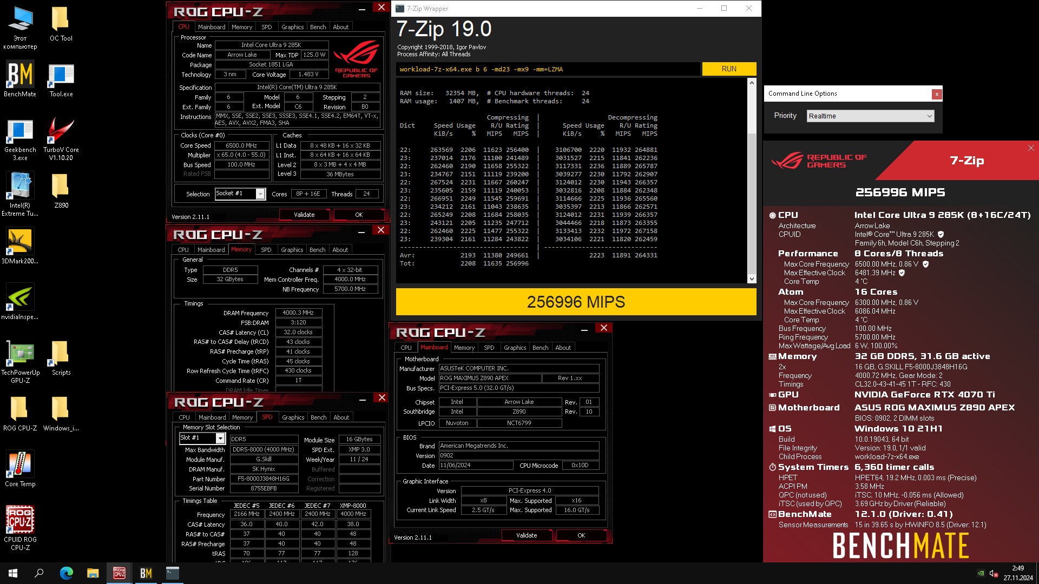Image resolution: width=1039 pixels, height=584 pixels.
Task: Open the Intel Extreme Tuning shortcut
Action: coord(20,195)
